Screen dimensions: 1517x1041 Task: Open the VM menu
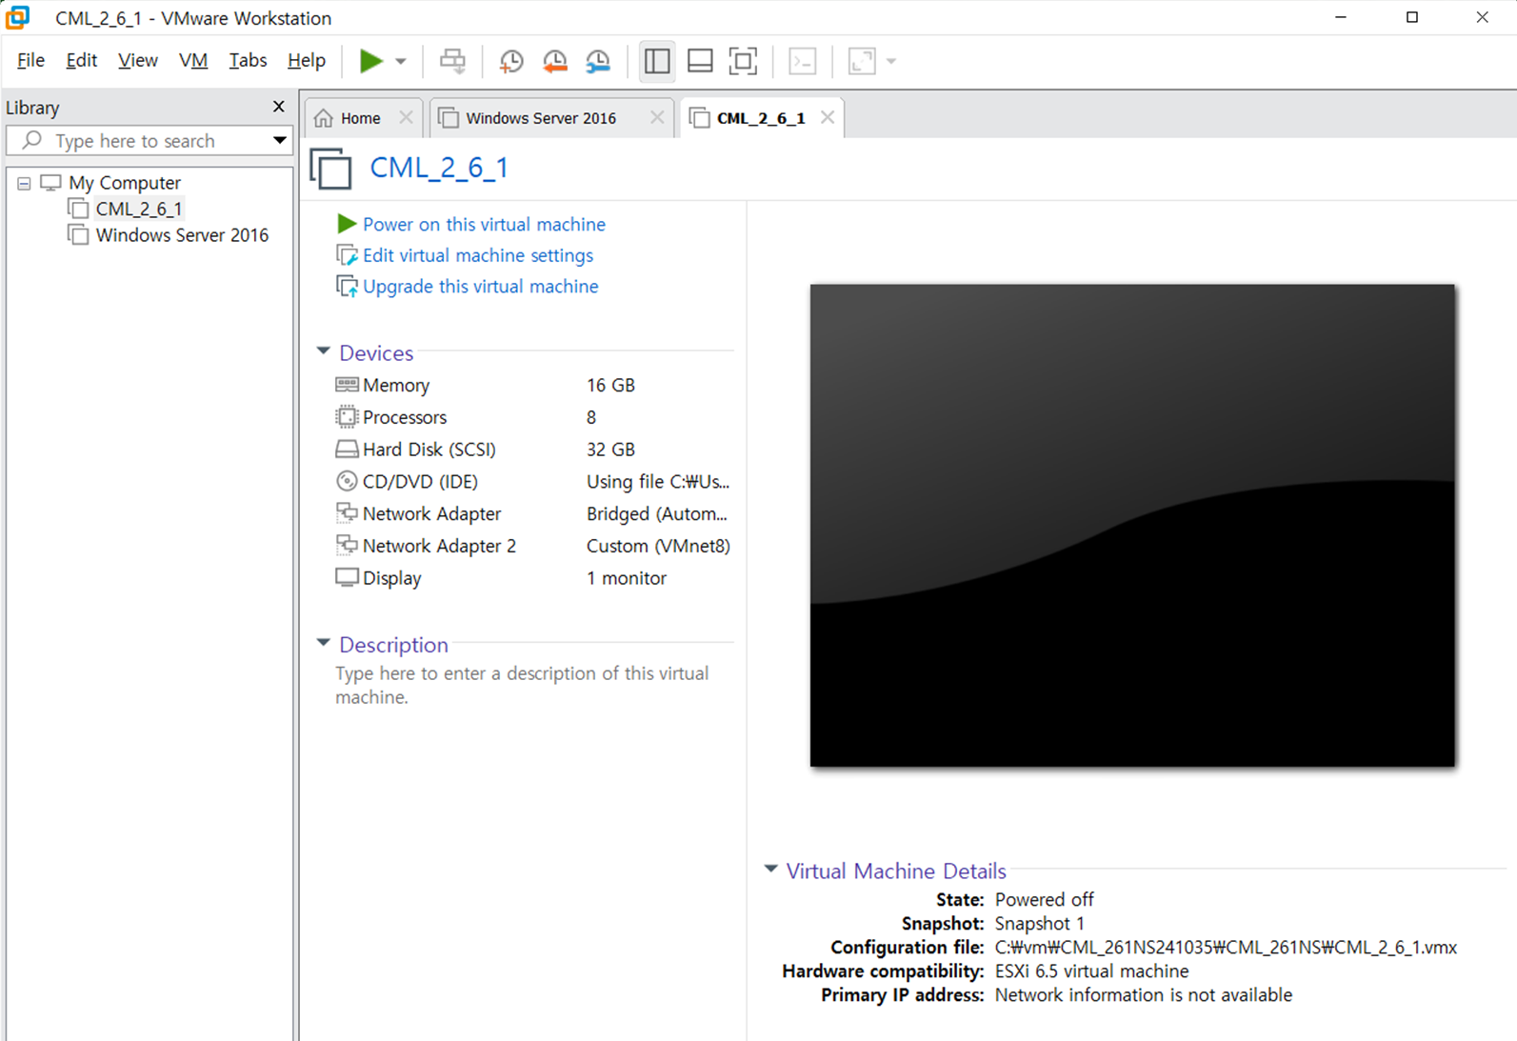tap(192, 60)
